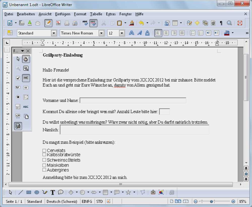This screenshot has width=252, height=207.
Task: Open the Einfügen menu
Action: tap(63, 14)
